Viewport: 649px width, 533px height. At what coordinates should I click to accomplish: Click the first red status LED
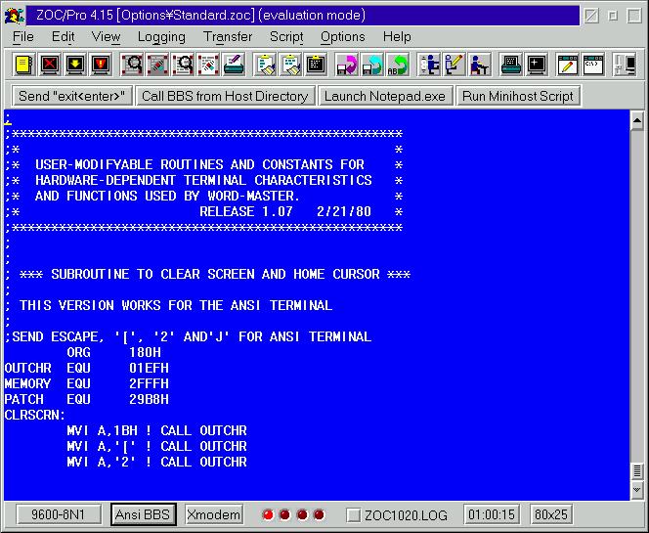[x=268, y=514]
